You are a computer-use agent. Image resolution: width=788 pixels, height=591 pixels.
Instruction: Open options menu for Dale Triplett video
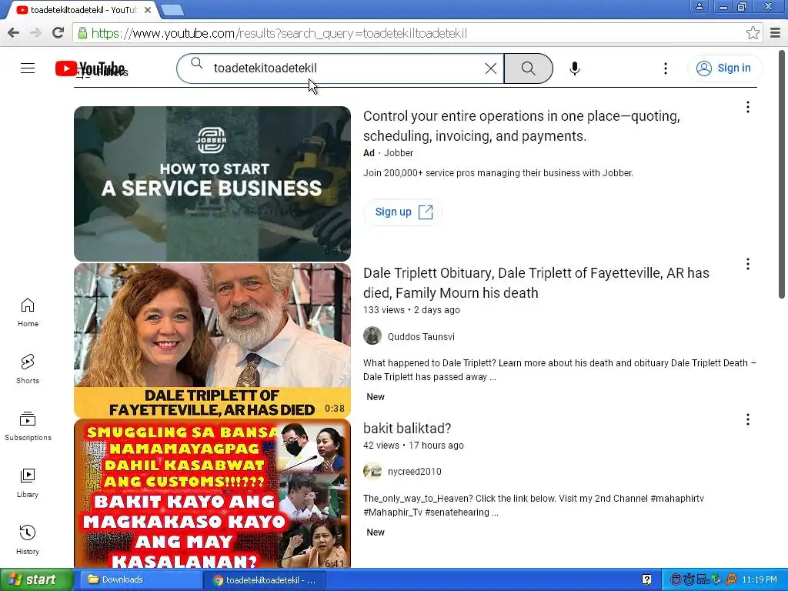pyautogui.click(x=748, y=265)
